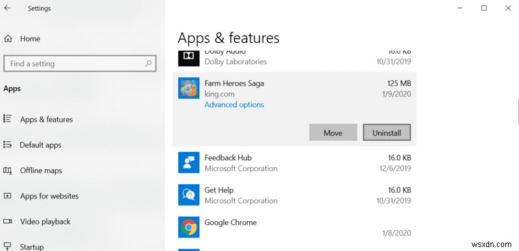Open Default apps settings
The image size is (519, 251).
coord(40,145)
